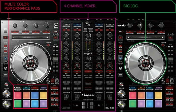The width and height of the screenshot is (176, 112).
Task: Click the LOAD button on mixer channel 4
Action: [x=110, y=25]
